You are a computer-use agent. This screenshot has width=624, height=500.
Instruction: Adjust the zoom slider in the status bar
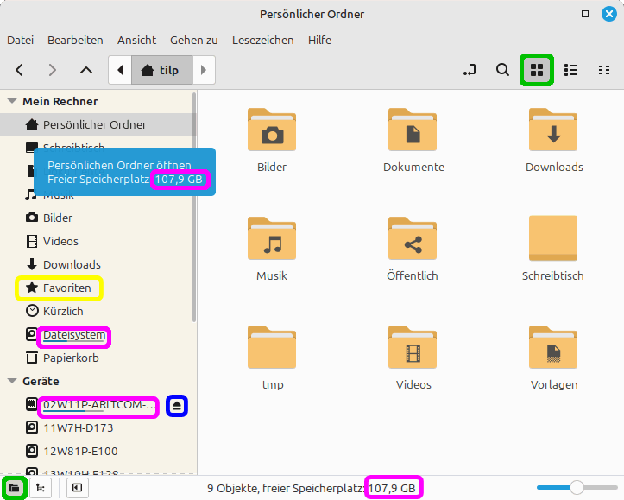click(577, 488)
